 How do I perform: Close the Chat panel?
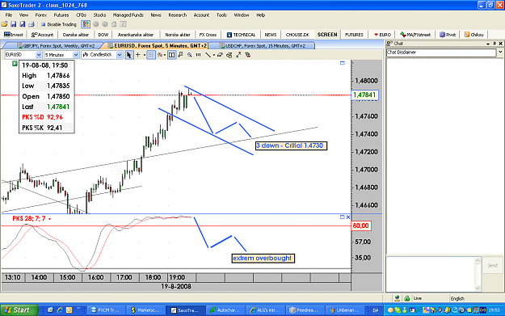click(500, 44)
